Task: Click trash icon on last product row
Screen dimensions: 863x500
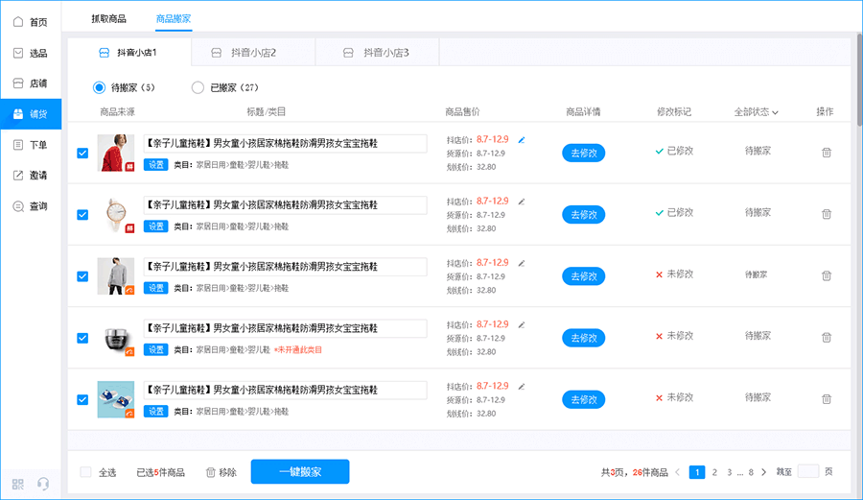Action: [827, 399]
